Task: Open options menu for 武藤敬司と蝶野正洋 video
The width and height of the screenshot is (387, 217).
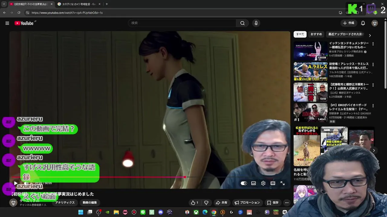Action: click(373, 85)
